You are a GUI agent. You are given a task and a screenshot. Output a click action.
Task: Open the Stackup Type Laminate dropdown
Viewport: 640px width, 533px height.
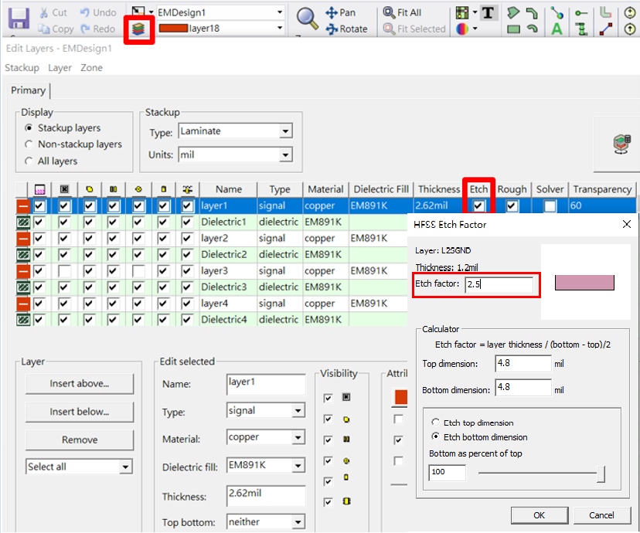tap(236, 131)
